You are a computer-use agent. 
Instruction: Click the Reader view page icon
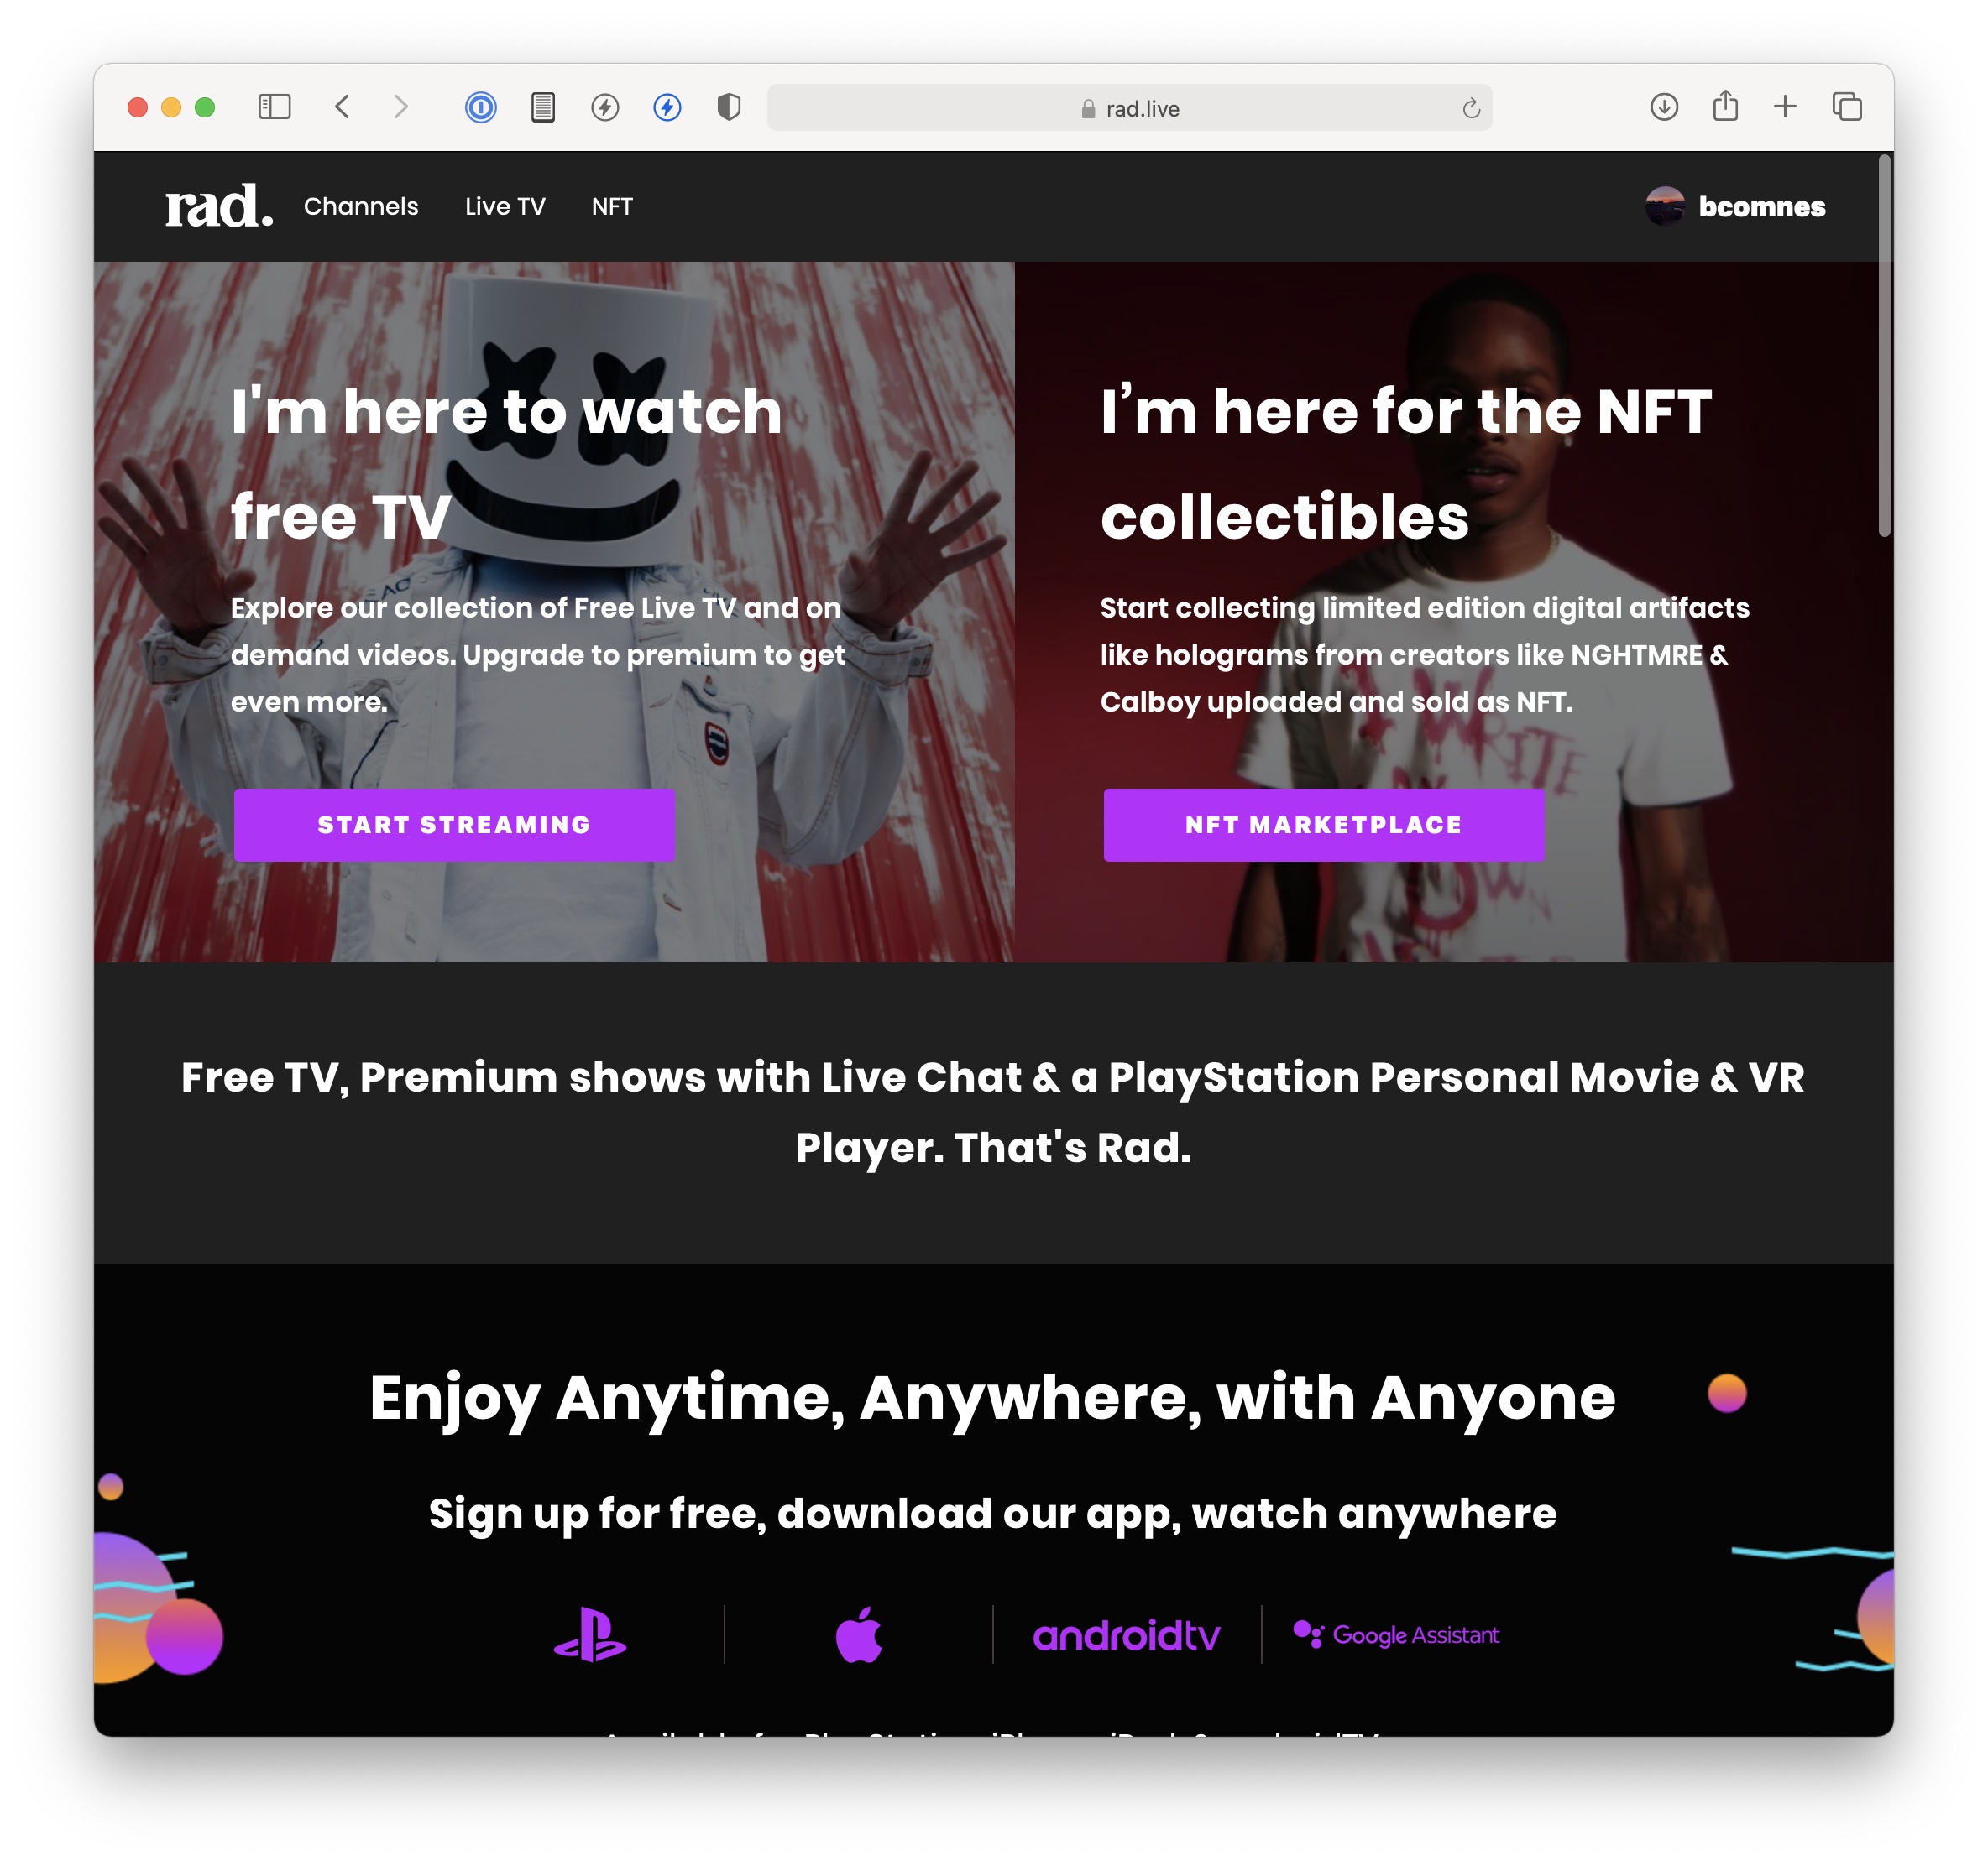click(543, 107)
